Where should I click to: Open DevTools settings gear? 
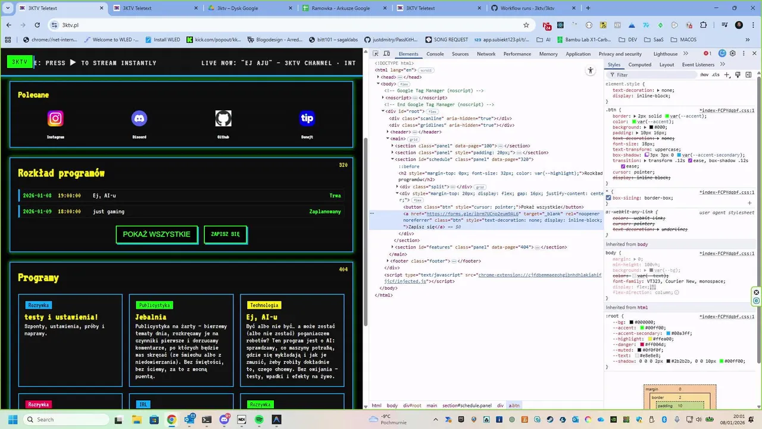732,54
